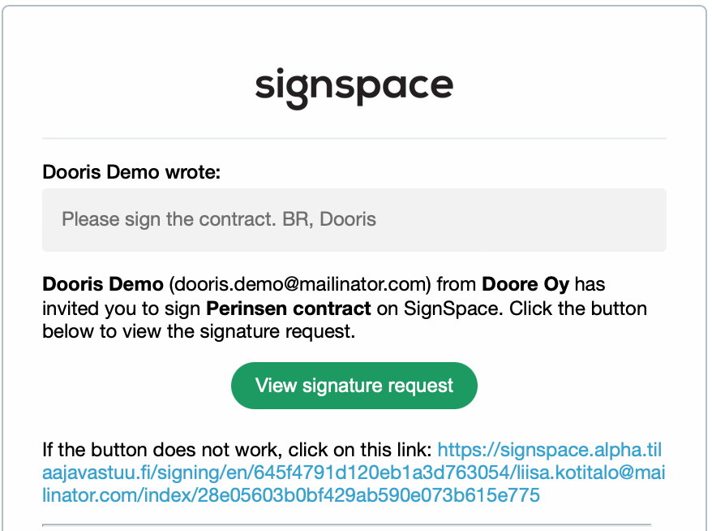The height and width of the screenshot is (531, 712).
Task: Click the signspace logo
Action: [354, 88]
